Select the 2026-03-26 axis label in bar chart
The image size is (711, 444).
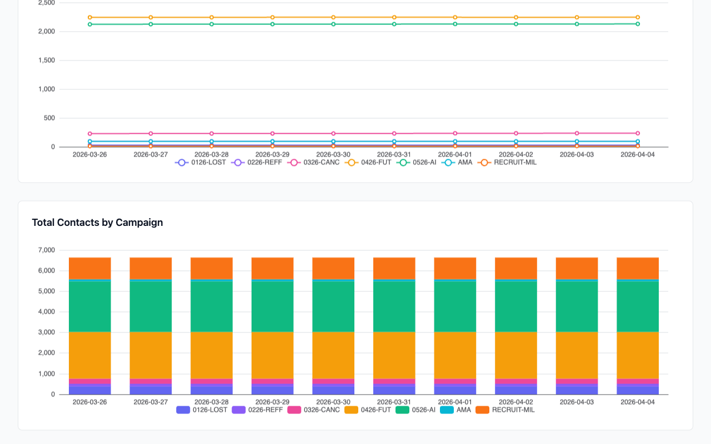tap(89, 402)
